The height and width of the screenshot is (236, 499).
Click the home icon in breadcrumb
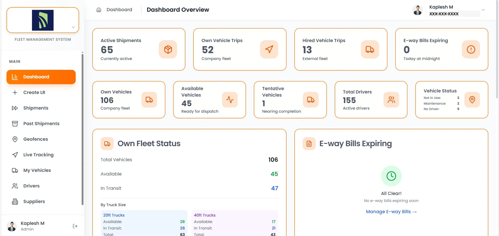[x=99, y=10]
